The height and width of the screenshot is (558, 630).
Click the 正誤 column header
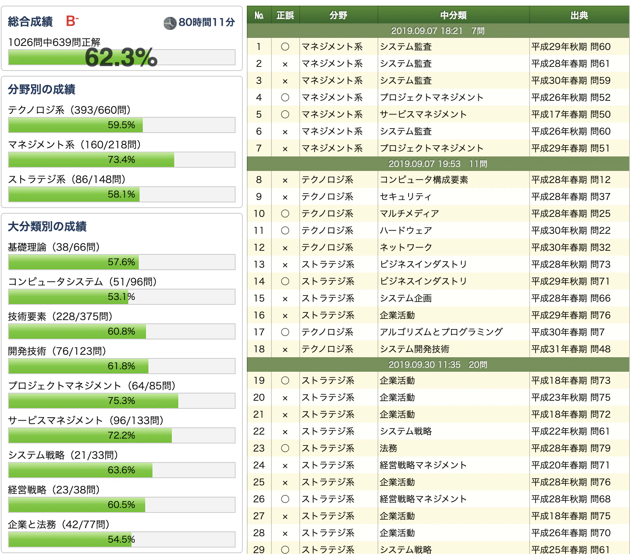285,15
